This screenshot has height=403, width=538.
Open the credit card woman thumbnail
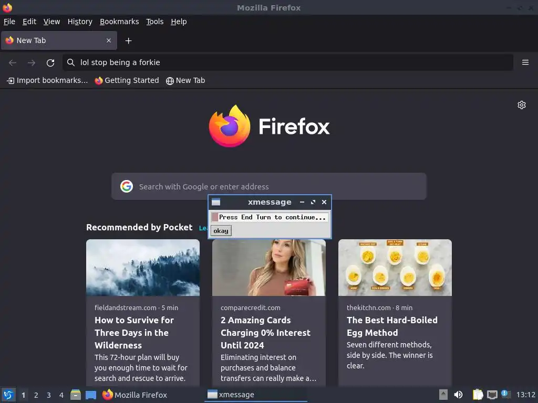(268, 268)
